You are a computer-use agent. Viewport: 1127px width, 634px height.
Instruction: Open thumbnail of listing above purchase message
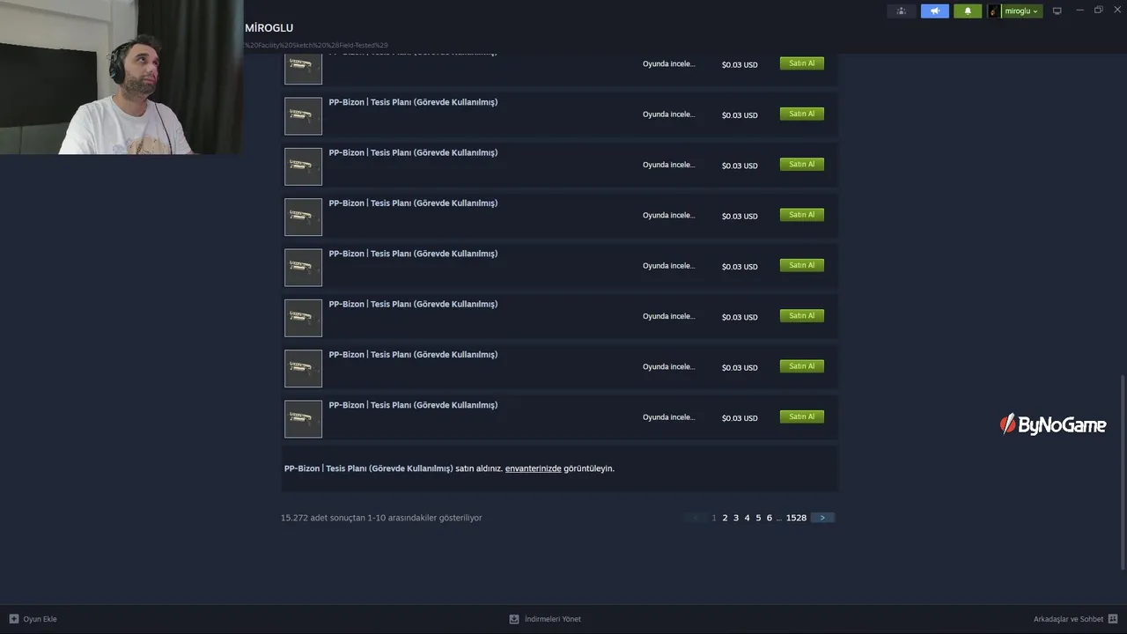303,419
